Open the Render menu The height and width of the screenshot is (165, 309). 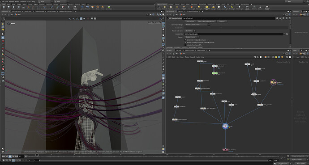tap(12, 2)
